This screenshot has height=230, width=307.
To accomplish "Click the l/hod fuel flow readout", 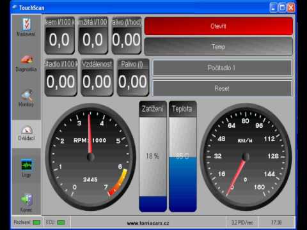I will (127, 35).
